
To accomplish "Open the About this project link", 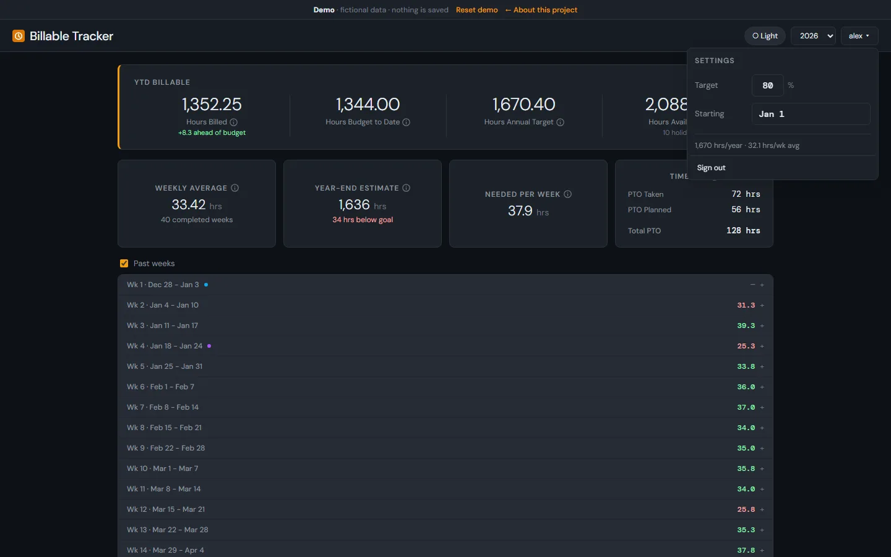I will (x=541, y=10).
